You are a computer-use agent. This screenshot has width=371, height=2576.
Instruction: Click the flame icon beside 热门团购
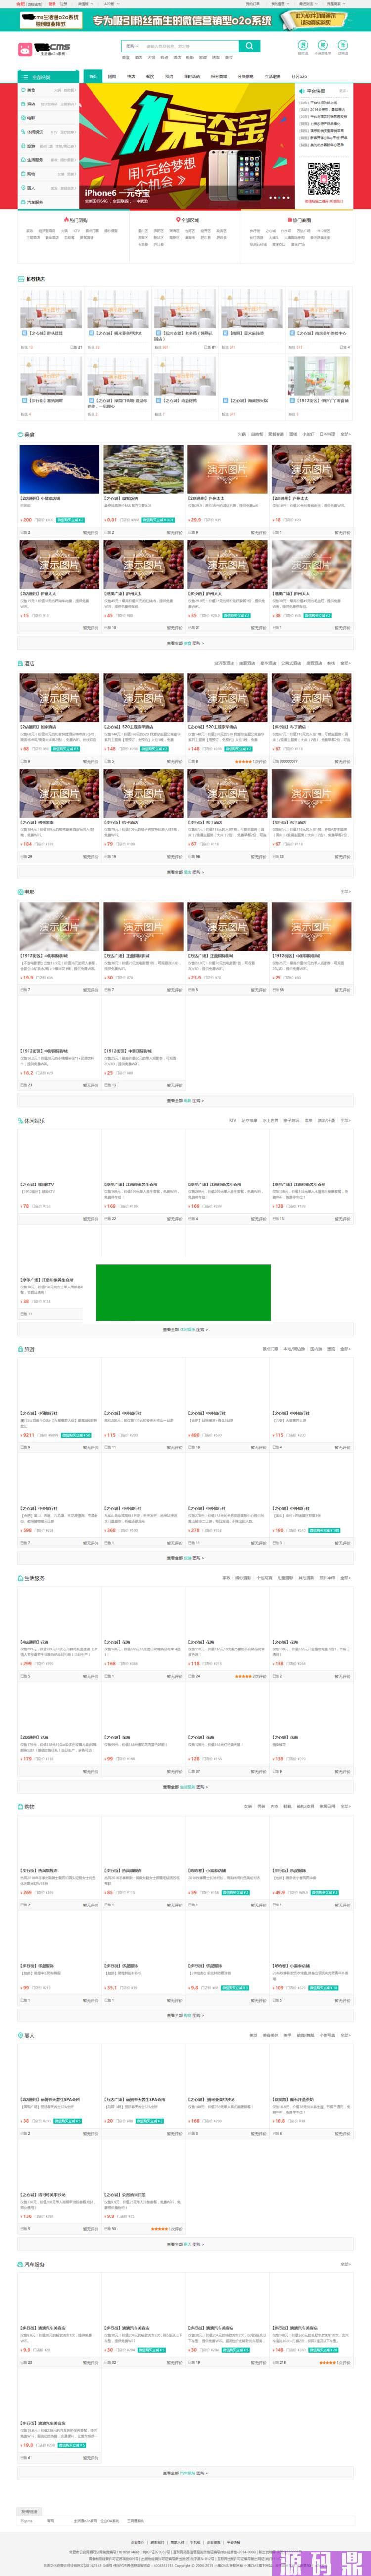[x=66, y=220]
